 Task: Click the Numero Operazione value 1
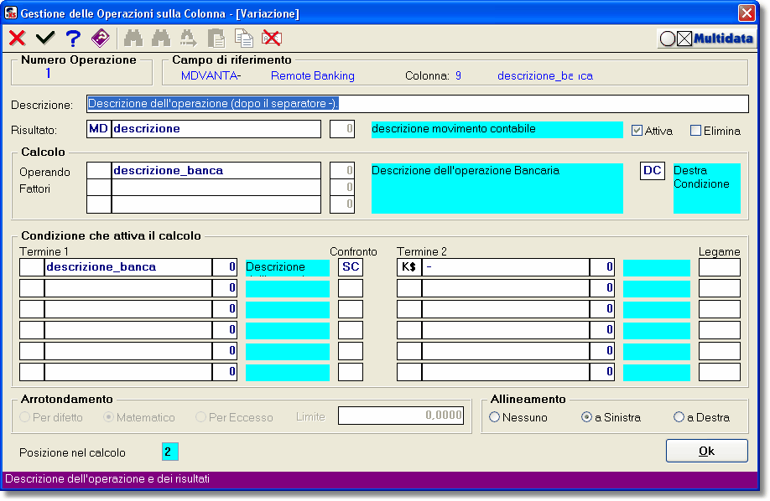tap(48, 74)
